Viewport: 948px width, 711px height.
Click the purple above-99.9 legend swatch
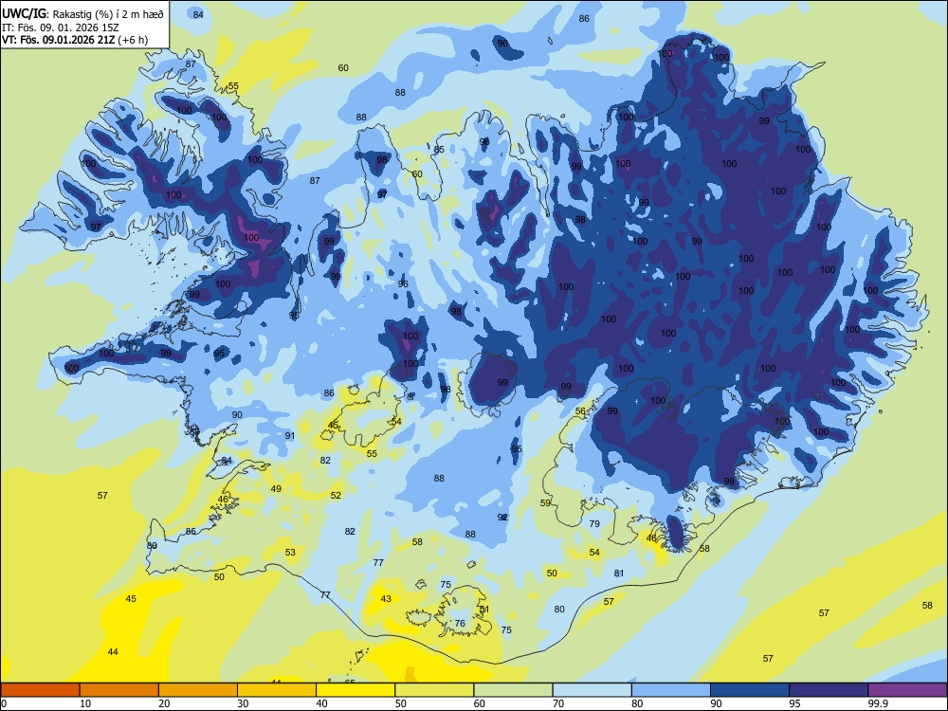907,690
